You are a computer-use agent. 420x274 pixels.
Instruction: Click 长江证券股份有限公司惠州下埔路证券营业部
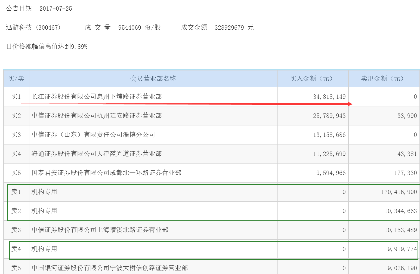pyautogui.click(x=97, y=97)
